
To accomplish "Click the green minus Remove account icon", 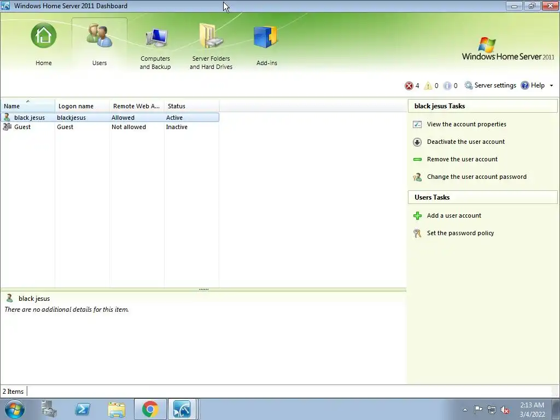I will click(417, 159).
